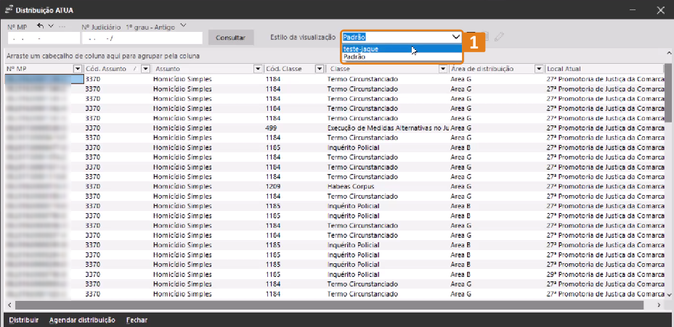Click the vertical scrollbar up arrow
The width and height of the screenshot is (674, 327).
coord(668,53)
